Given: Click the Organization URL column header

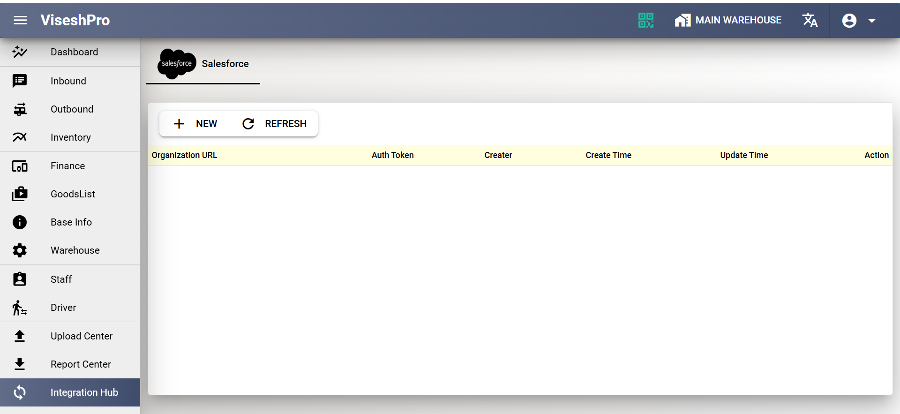Looking at the screenshot, I should click(x=184, y=155).
